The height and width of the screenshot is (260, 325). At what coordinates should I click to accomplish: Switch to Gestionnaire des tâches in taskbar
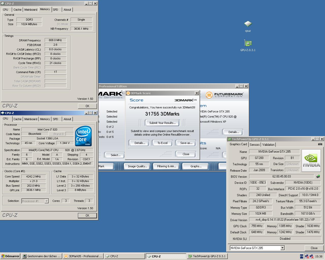pyautogui.click(x=42, y=256)
